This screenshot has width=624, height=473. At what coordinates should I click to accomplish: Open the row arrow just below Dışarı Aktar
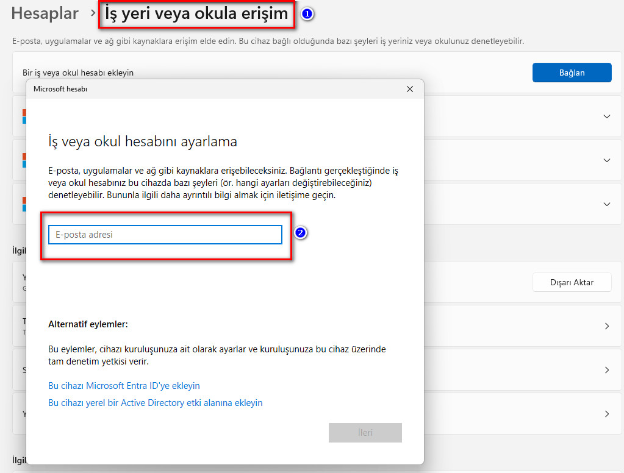(x=606, y=326)
